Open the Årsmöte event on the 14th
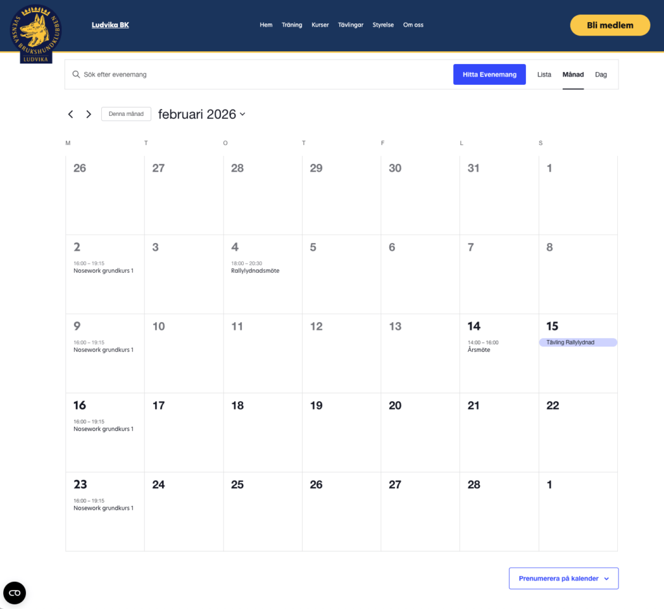The width and height of the screenshot is (664, 609). tap(479, 350)
